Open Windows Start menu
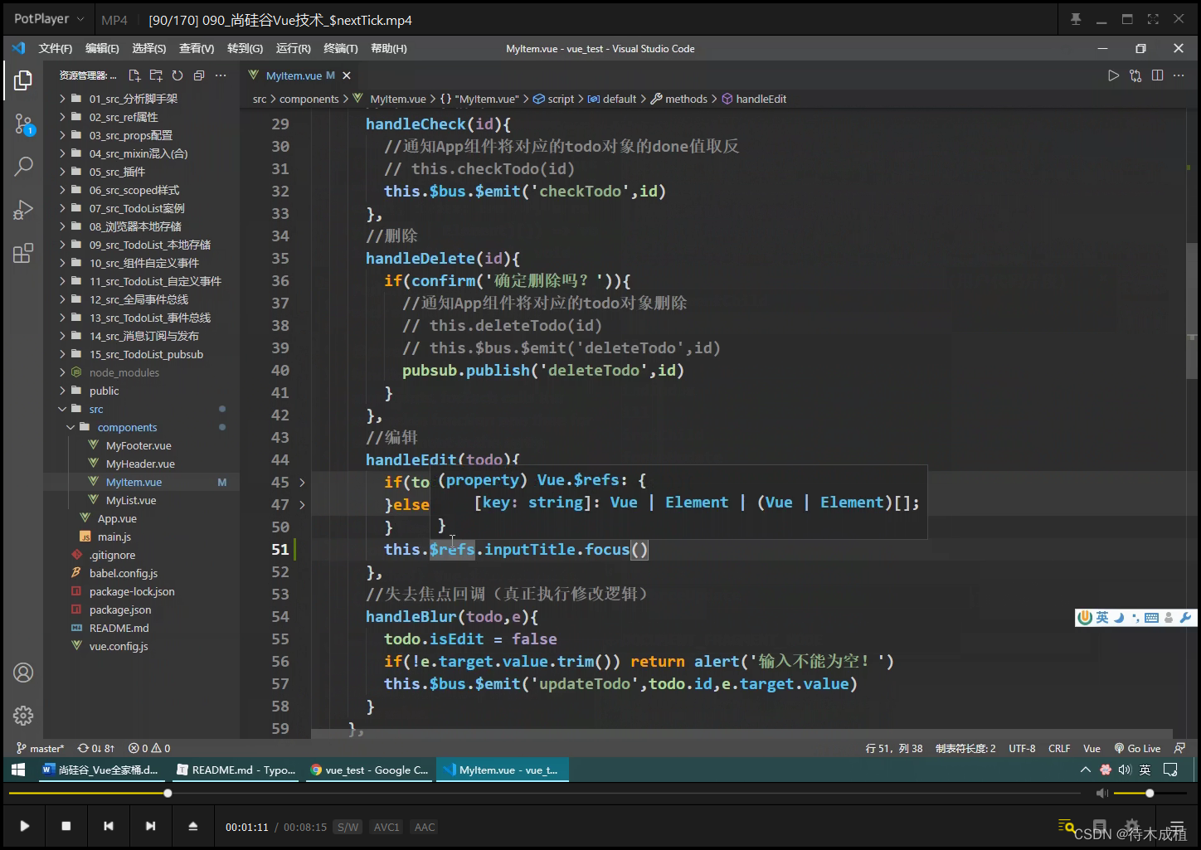This screenshot has height=850, width=1201. point(17,770)
